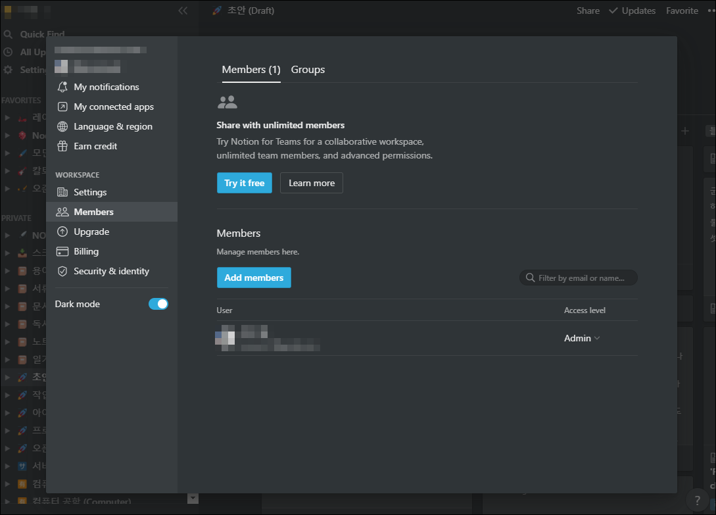Screen dimensions: 716x515
Task: Expand first FAVORITES page triangle
Action: tap(7, 118)
